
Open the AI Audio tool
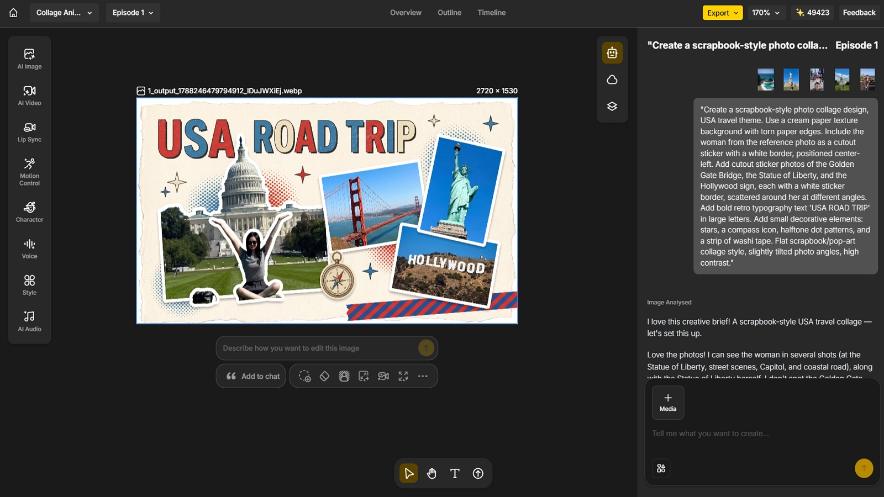click(x=29, y=321)
